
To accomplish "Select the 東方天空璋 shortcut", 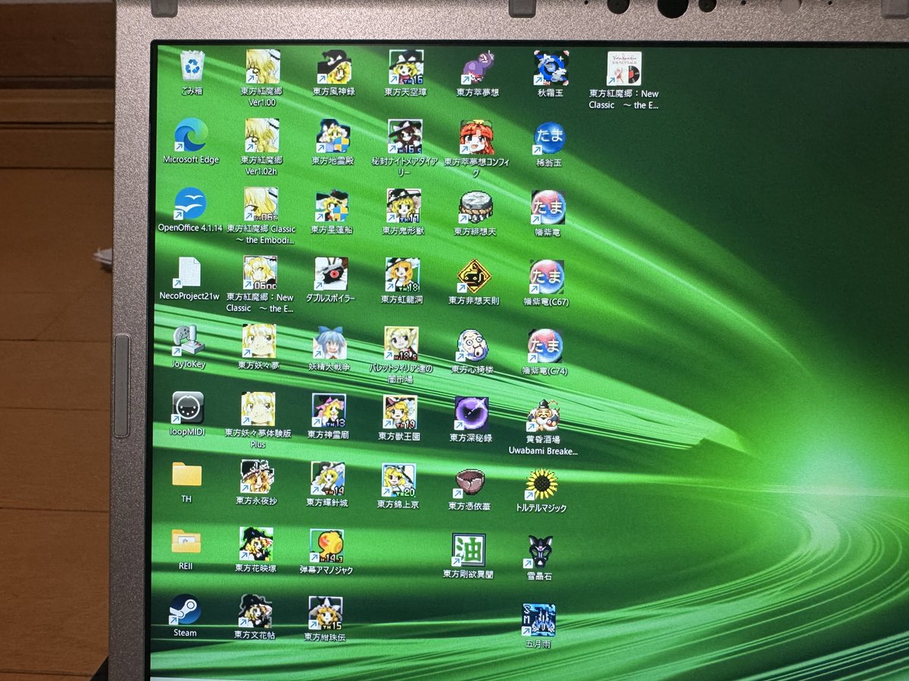I will point(406,67).
